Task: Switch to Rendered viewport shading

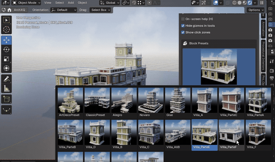Action: [x=250, y=3]
